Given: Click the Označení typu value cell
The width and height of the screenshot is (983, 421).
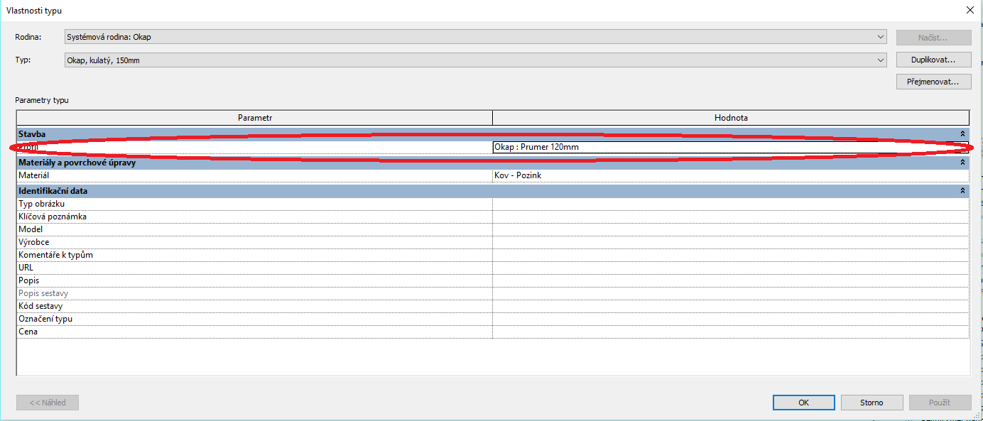Looking at the screenshot, I should [730, 319].
